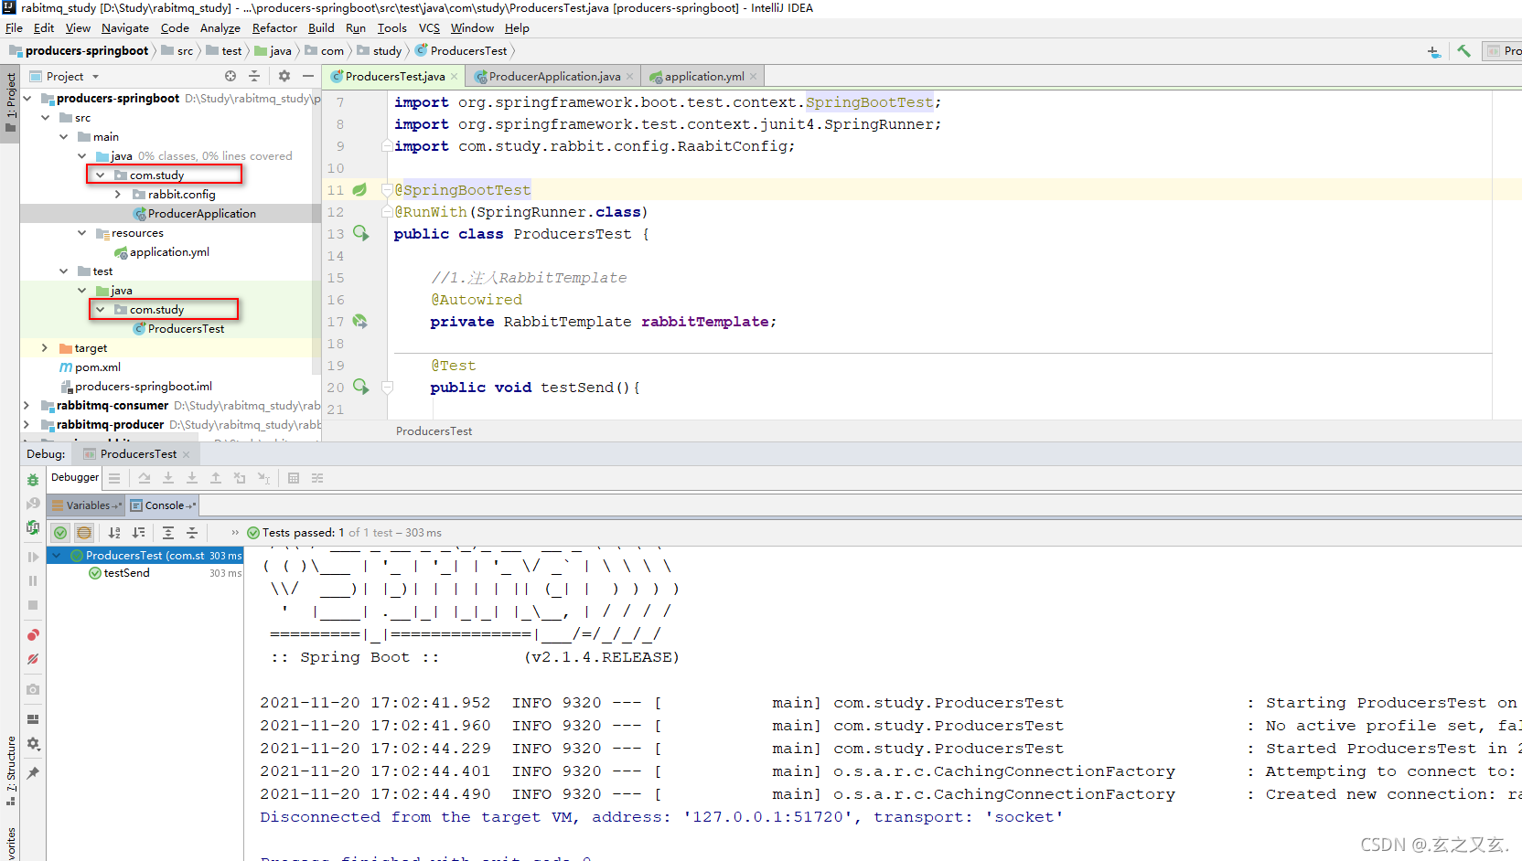Click Collapse All icon in Project panel
Viewport: 1522px width, 861px height.
click(x=254, y=77)
